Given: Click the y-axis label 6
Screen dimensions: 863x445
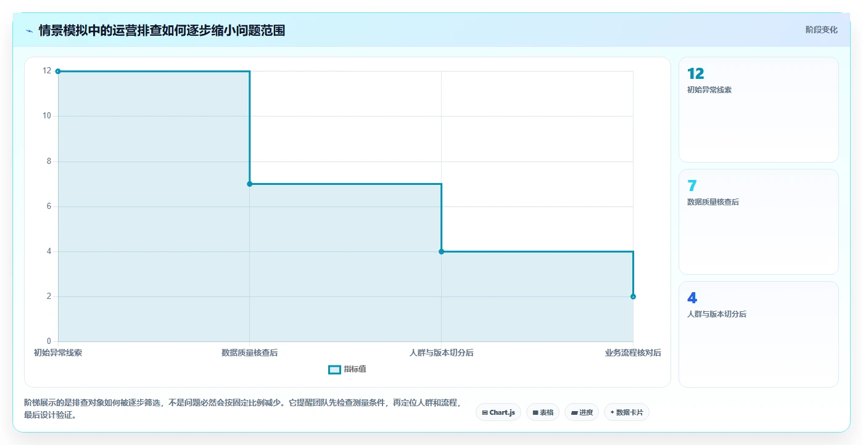Looking at the screenshot, I should 49,206.
